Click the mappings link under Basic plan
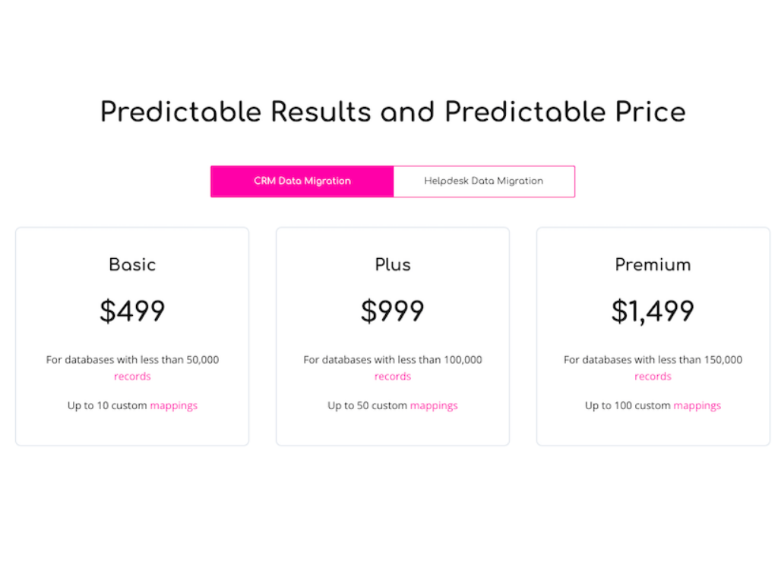 coord(173,405)
